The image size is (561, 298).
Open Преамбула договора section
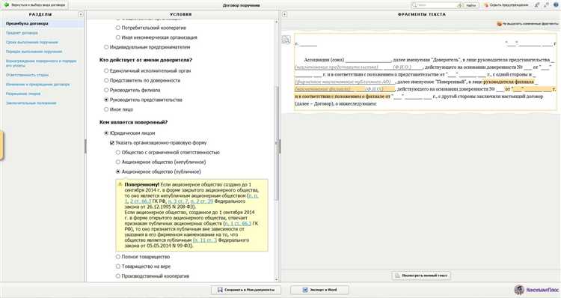coord(27,23)
